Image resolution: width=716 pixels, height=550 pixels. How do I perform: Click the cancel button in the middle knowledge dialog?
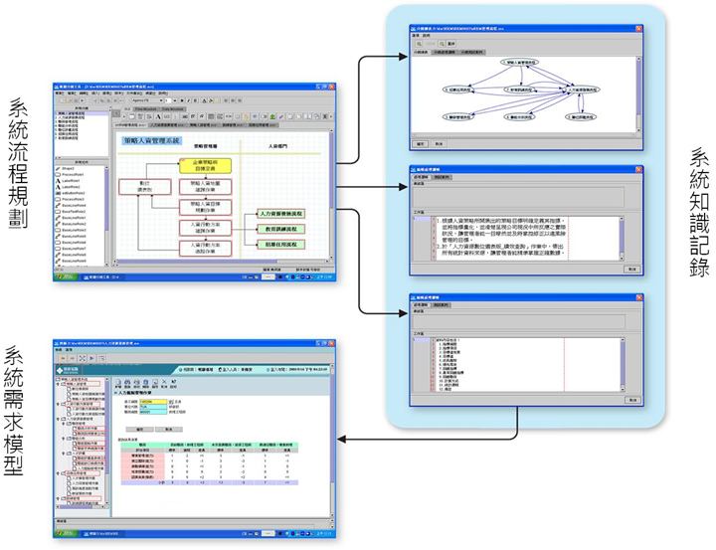[x=631, y=270]
